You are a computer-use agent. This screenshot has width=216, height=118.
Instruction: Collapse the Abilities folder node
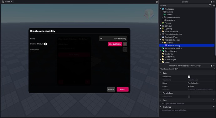(162, 43)
